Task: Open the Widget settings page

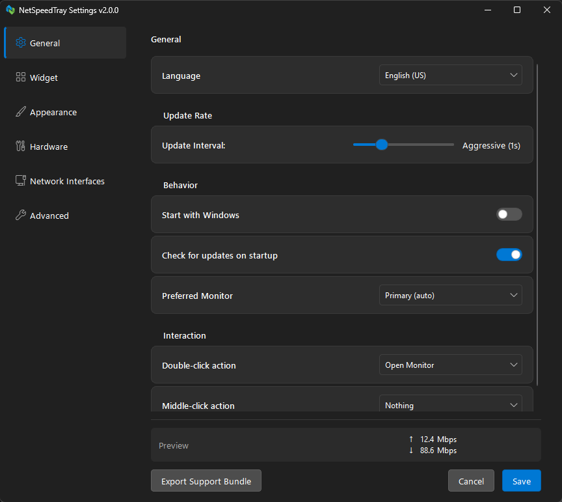Action: 65,77
